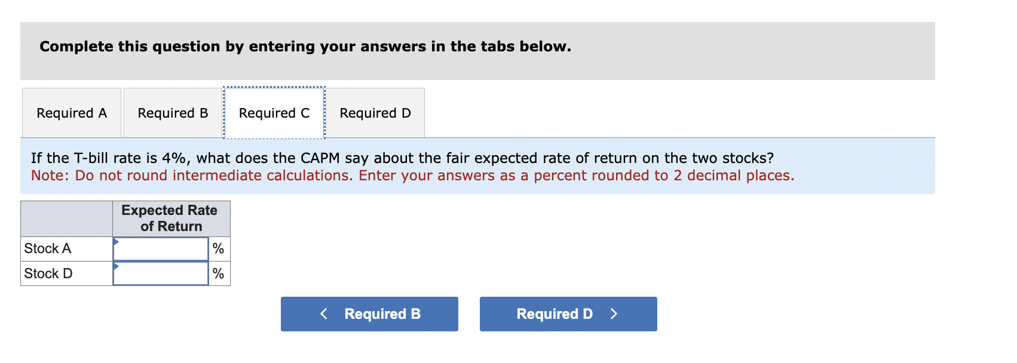Click the empty top-left table header cell

click(x=66, y=219)
